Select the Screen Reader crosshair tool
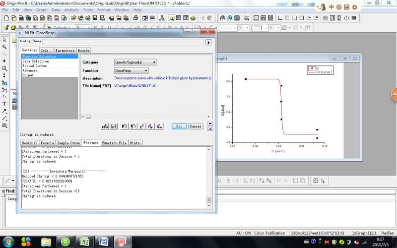The width and height of the screenshot is (397, 248). 4,61
